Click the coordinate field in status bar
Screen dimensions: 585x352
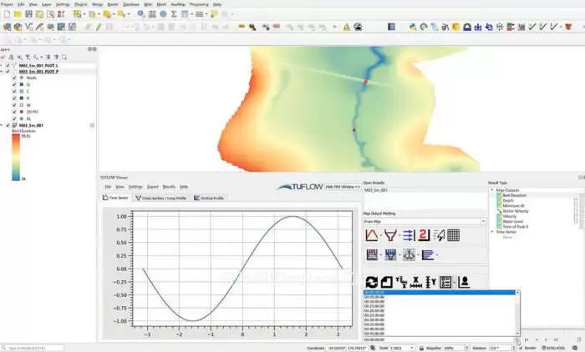tap(347, 348)
